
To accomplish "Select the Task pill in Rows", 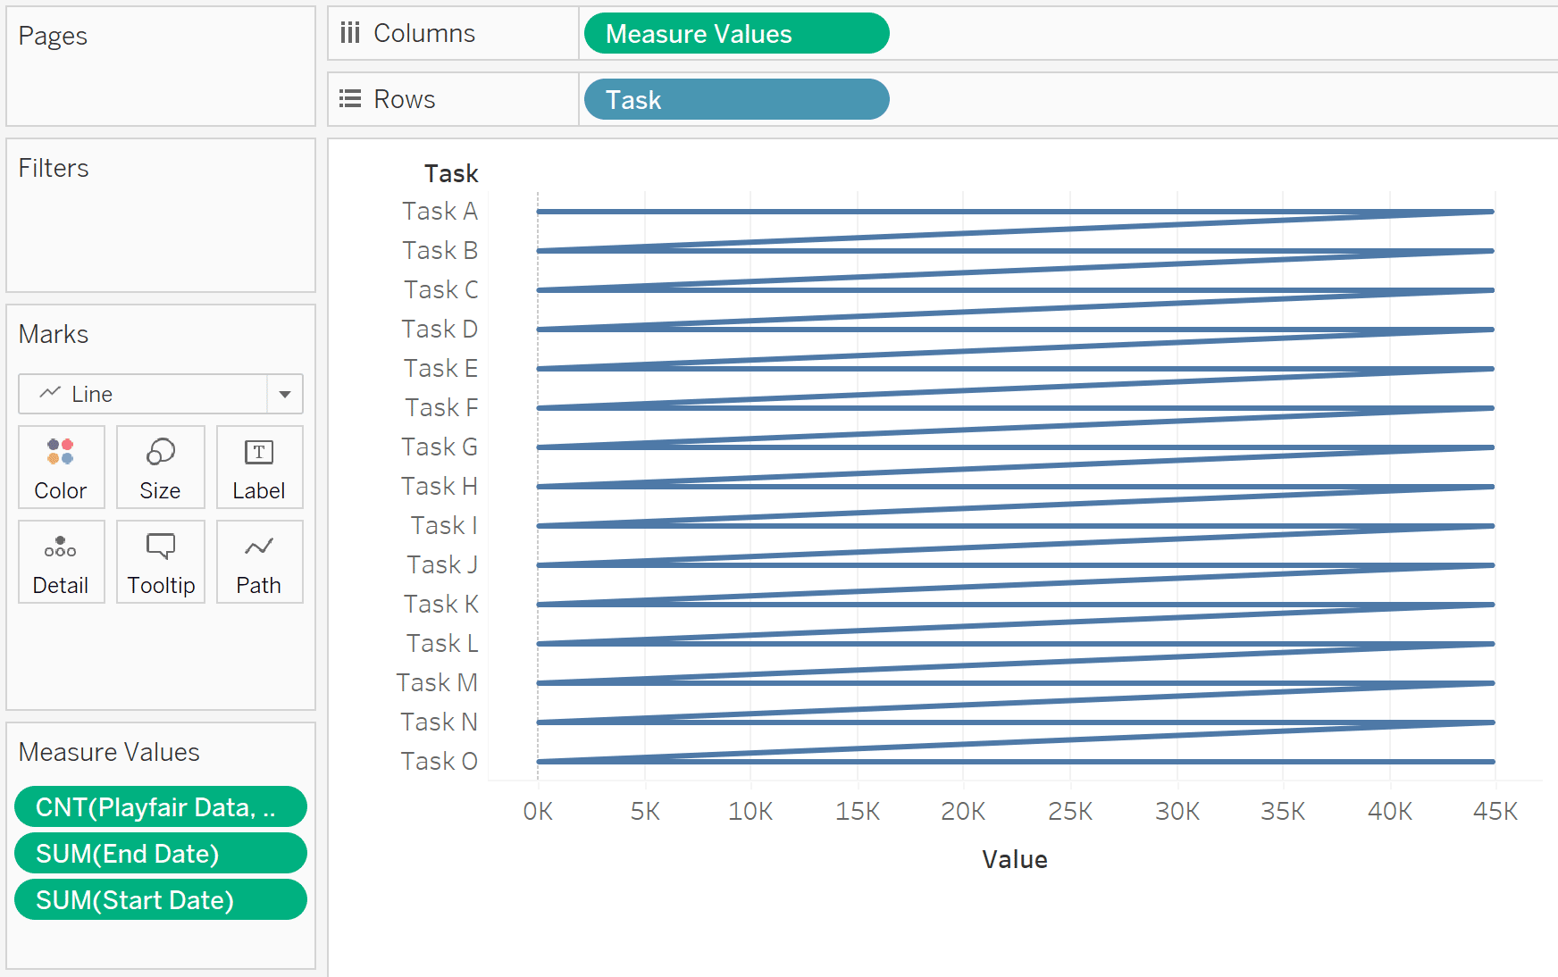I will (736, 100).
